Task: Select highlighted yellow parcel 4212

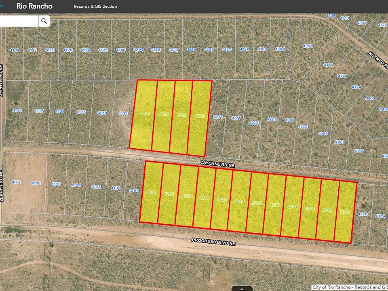Action: pos(187,196)
